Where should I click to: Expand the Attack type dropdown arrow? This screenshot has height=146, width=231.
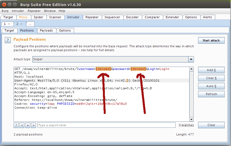pyautogui.click(x=191, y=59)
